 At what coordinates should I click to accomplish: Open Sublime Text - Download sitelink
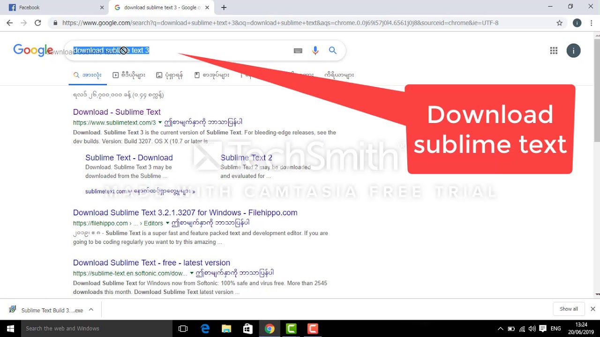(x=129, y=158)
